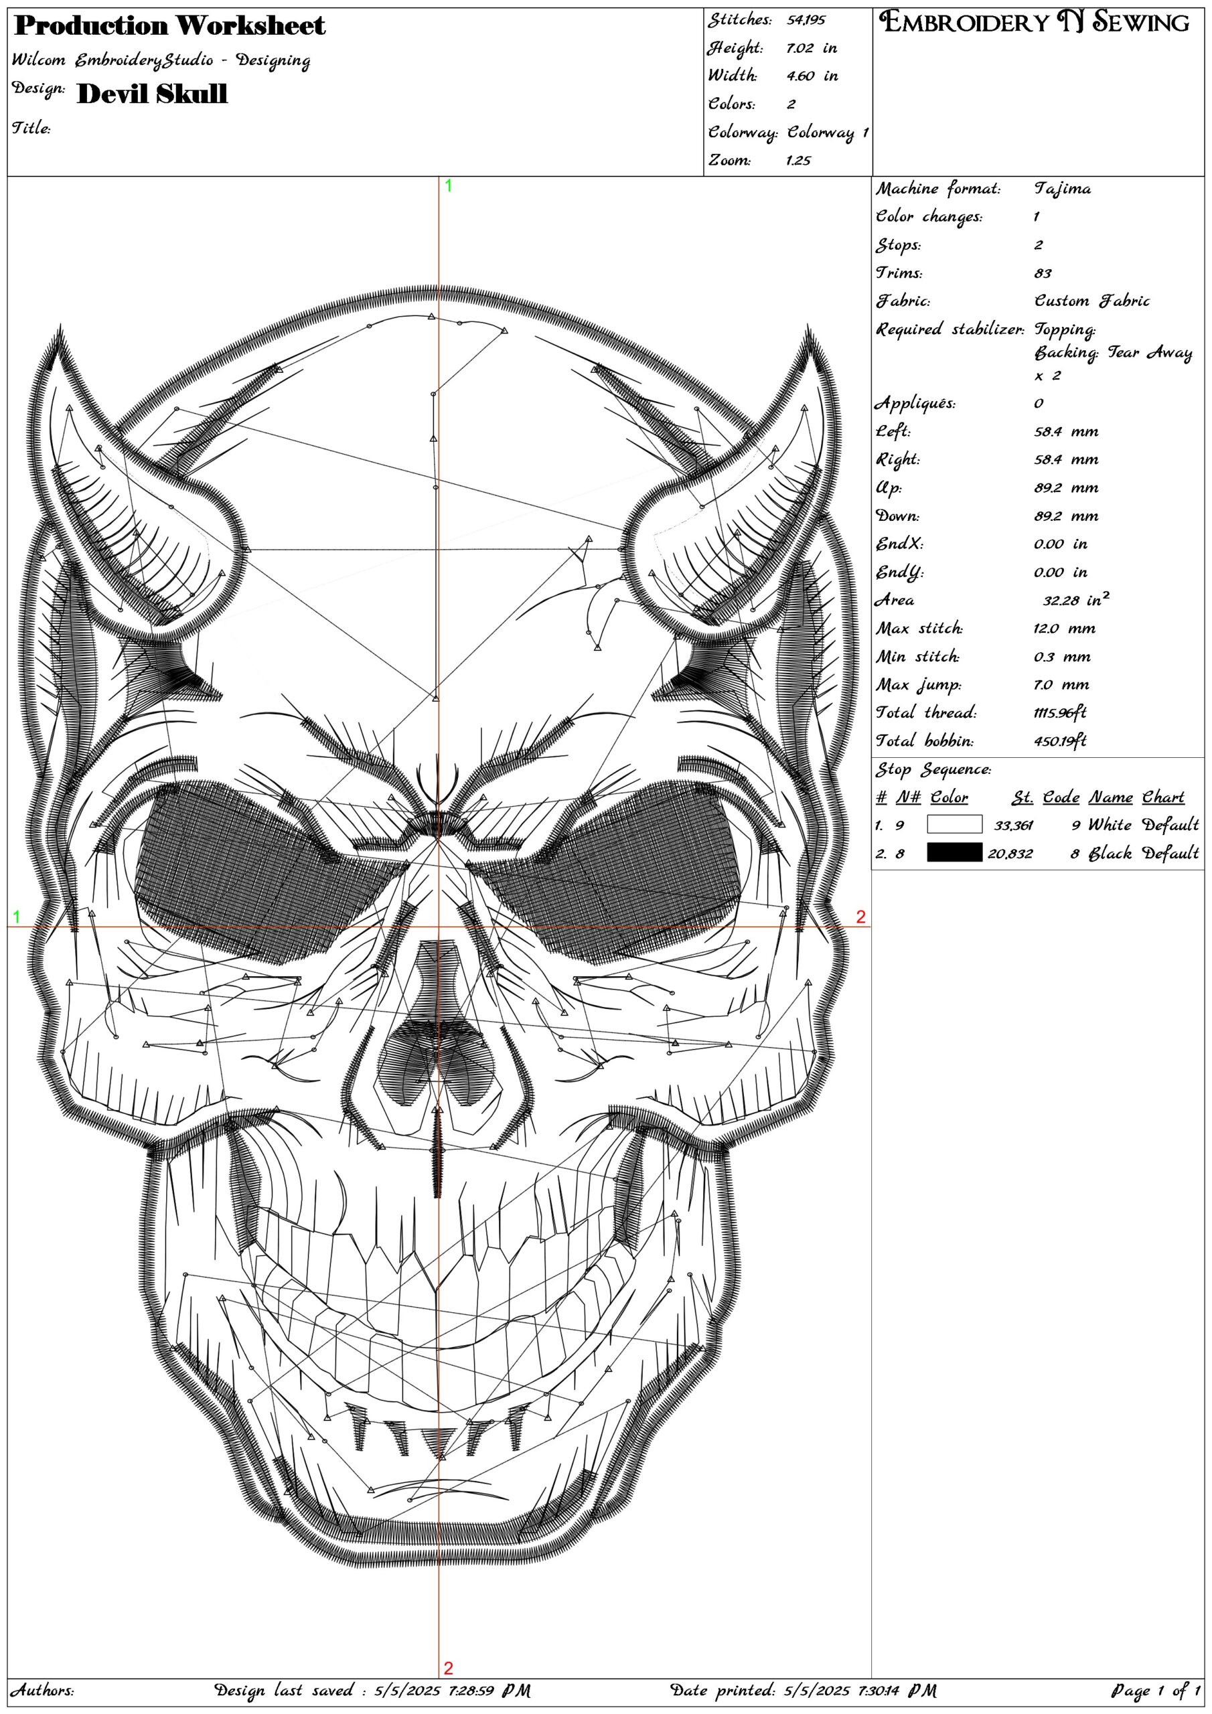Screen dimensions: 1212x1714
Task: Click the "Page 1 of 1" footer text
Action: 1155,1690
